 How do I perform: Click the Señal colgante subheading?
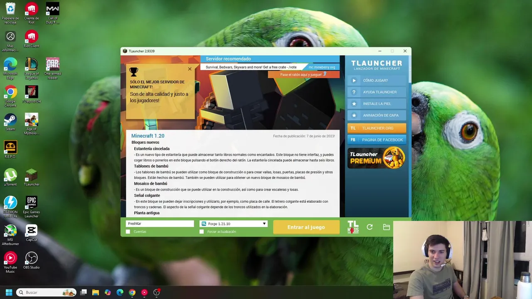147,196
